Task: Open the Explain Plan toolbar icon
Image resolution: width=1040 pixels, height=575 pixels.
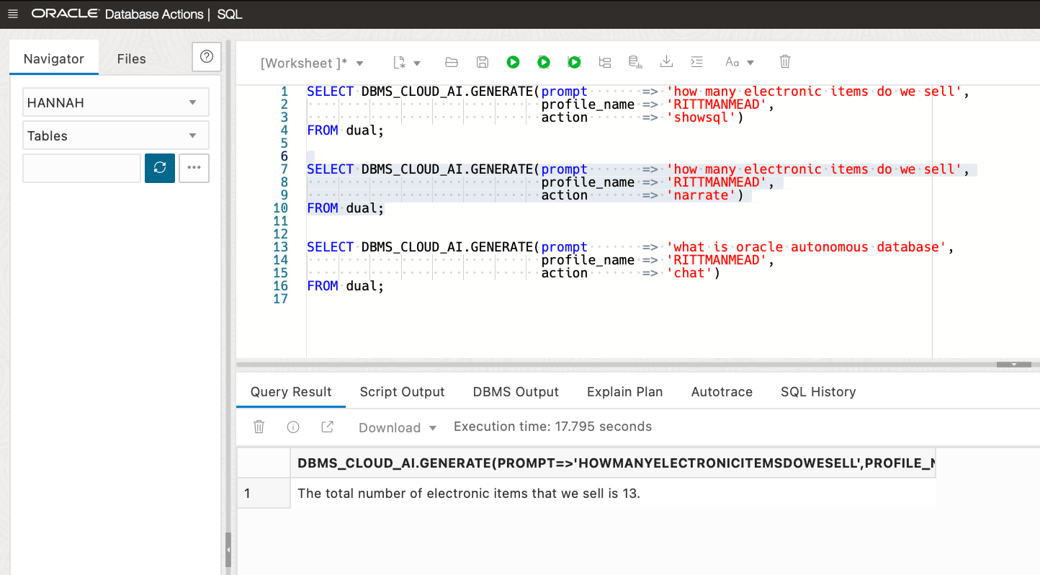Action: 604,62
